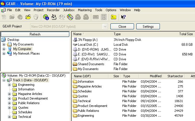Expand the Engineering folder node
Image resolution: width=195 pixels, height=121 pixels.
[9, 85]
